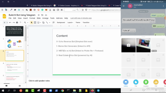Screen dimensions: 166x93
Task: Expand the insert image dropdown arrow
Action: pyautogui.click(x=40, y=22)
